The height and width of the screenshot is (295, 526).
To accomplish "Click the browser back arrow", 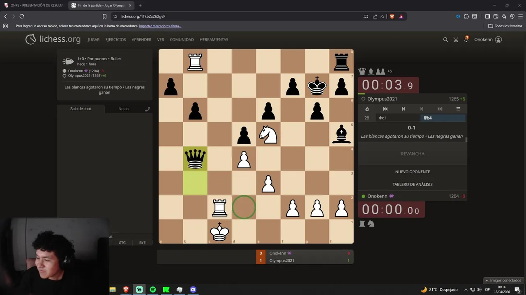I will click(x=5, y=16).
